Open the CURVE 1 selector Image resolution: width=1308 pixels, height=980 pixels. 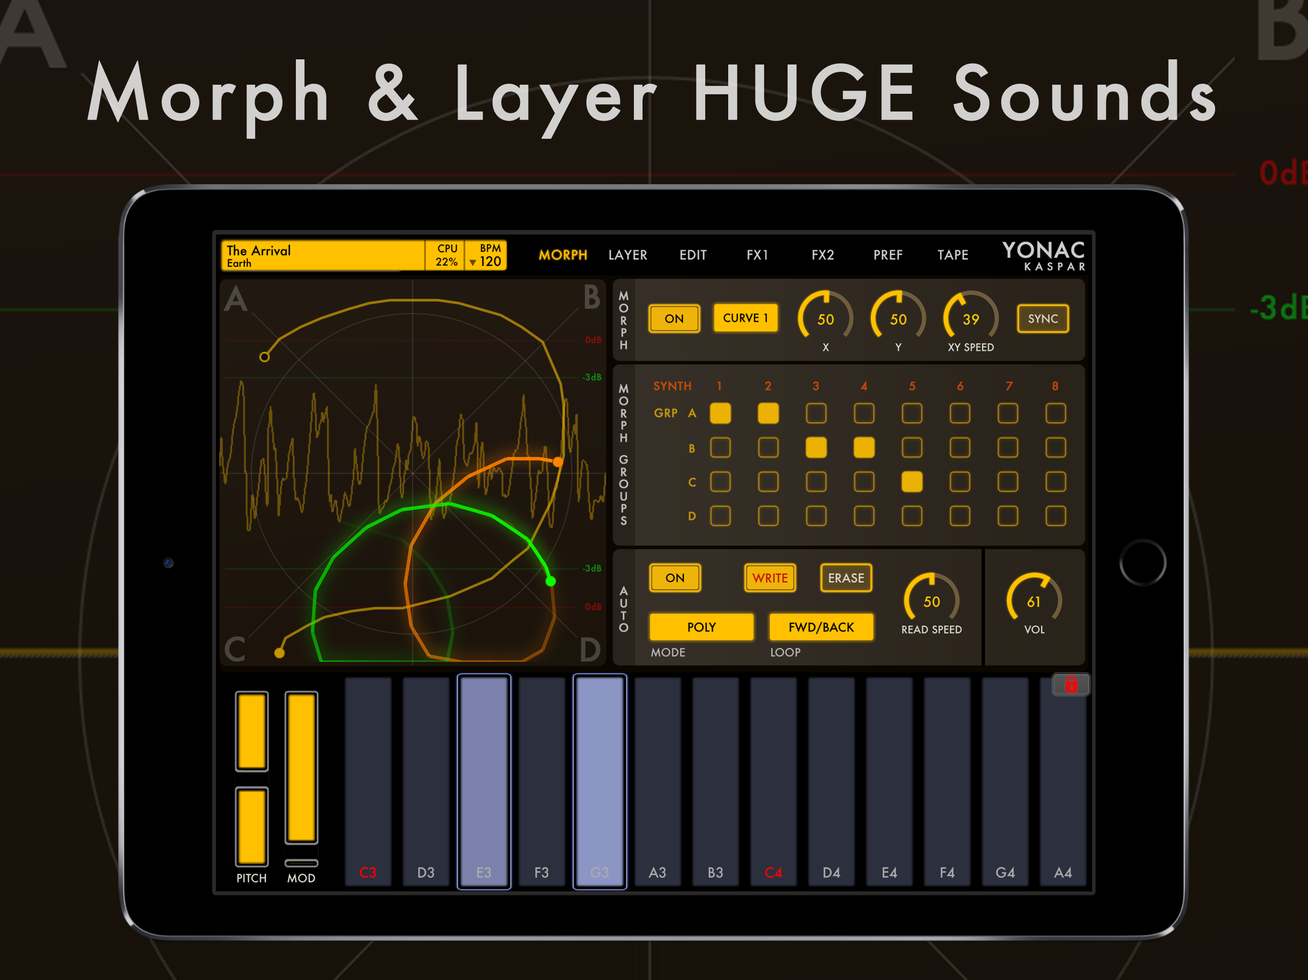[x=745, y=318]
